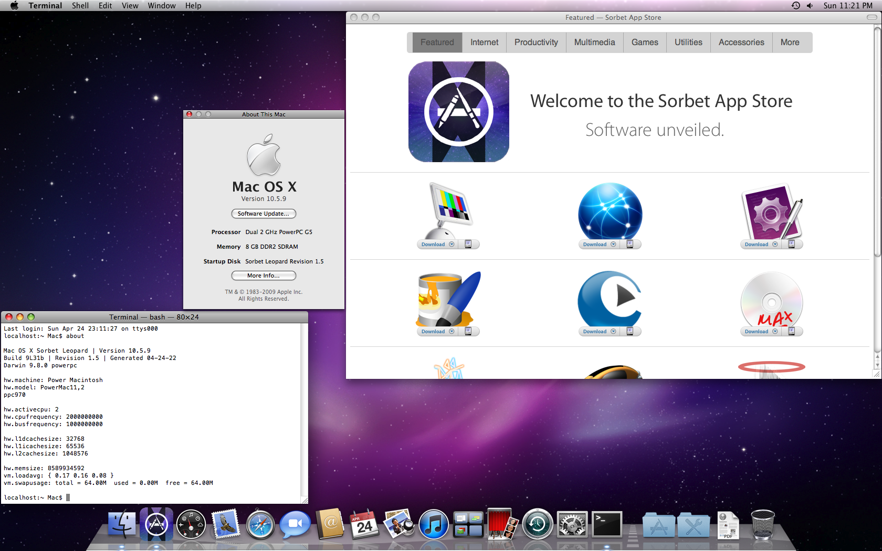The height and width of the screenshot is (551, 882).
Task: Launch Photo Booth from the dock
Action: pyautogui.click(x=502, y=524)
